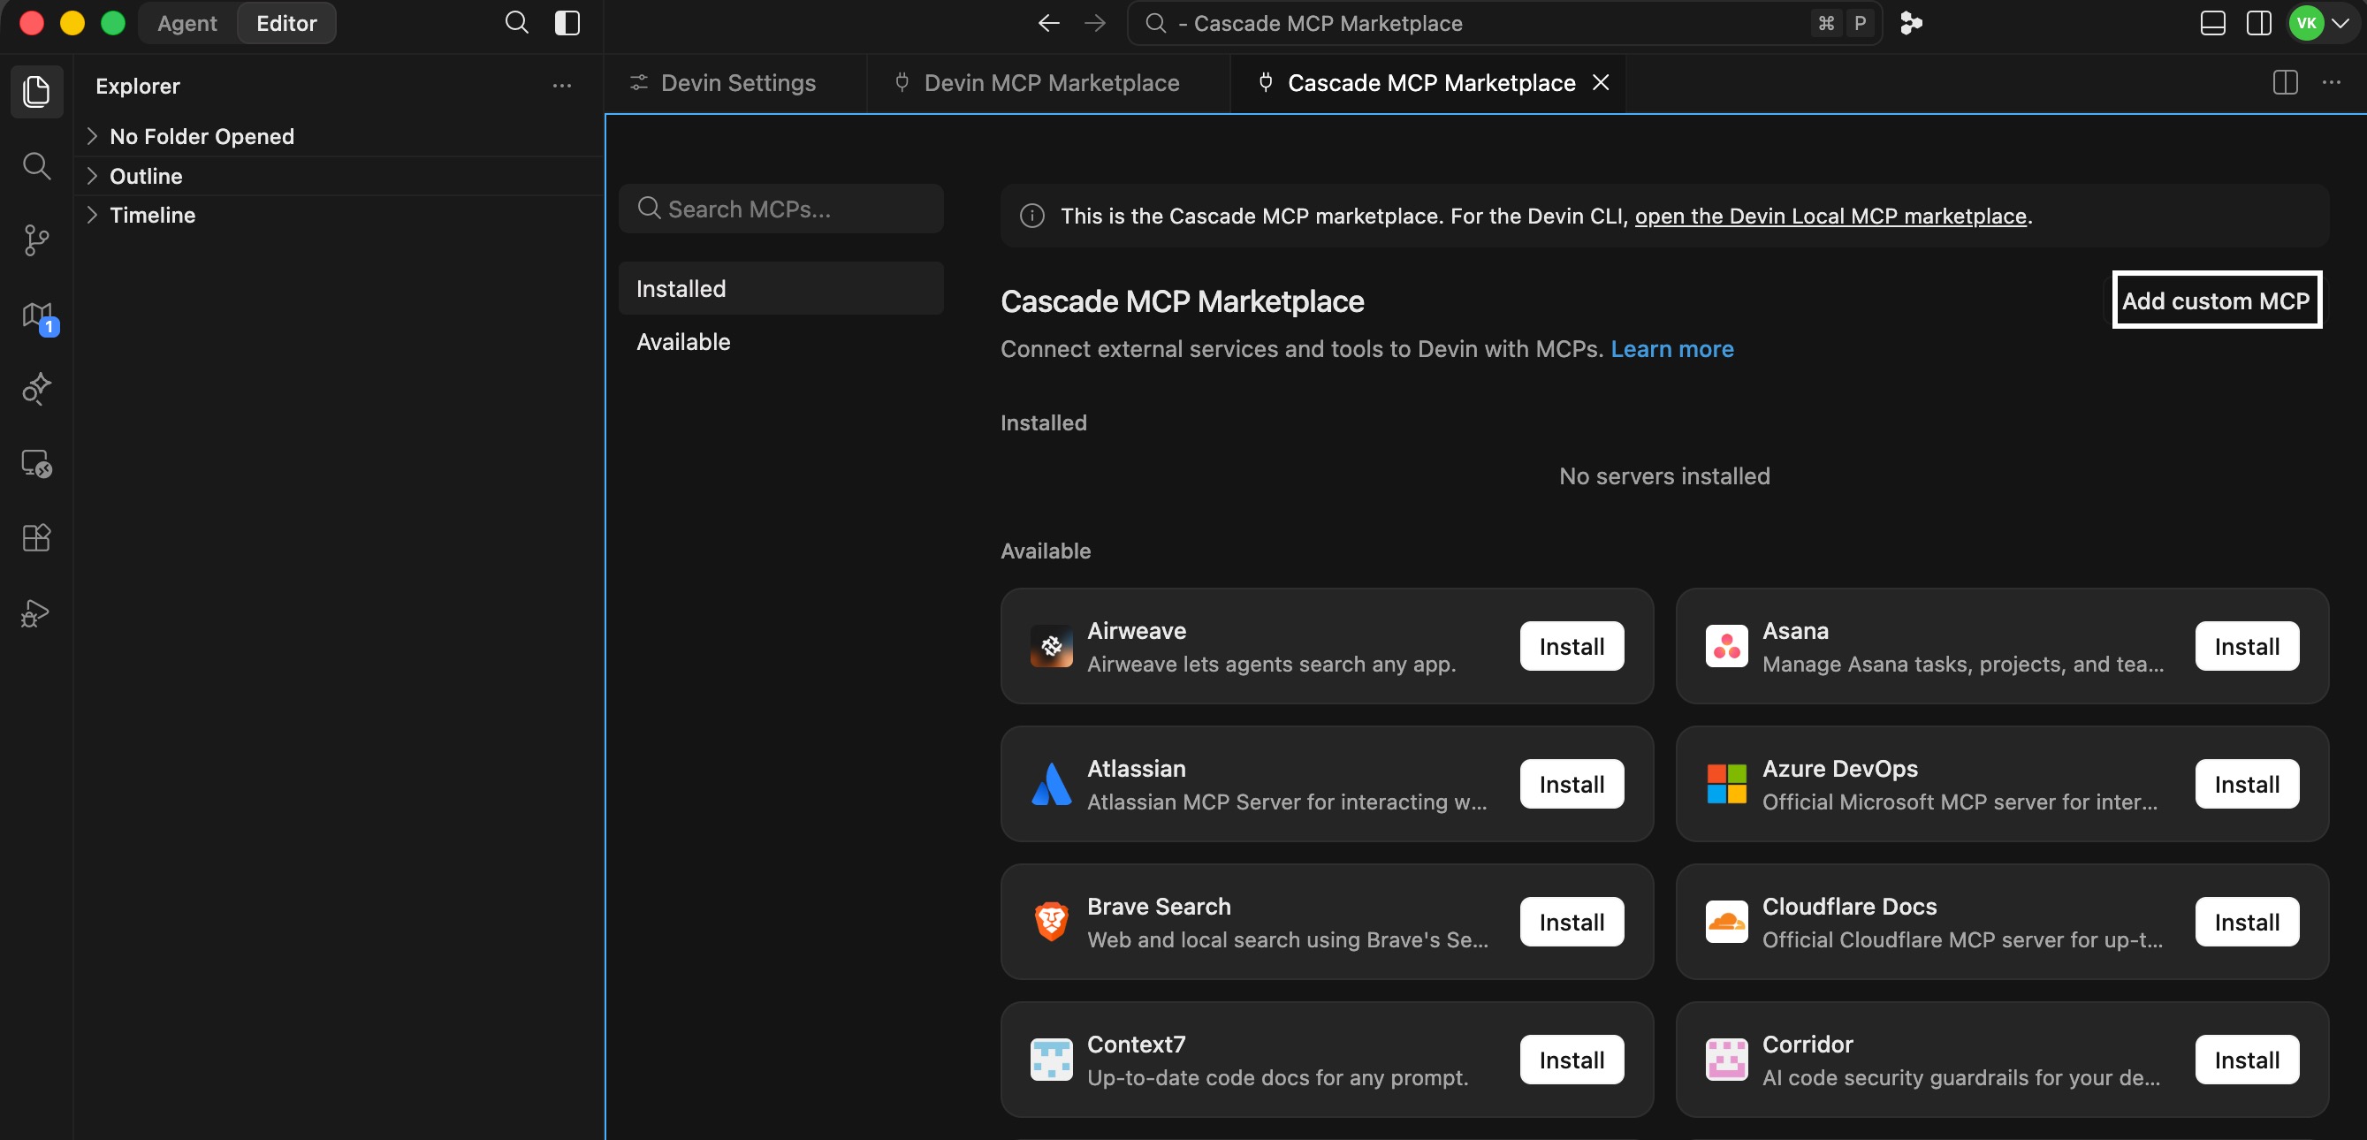Image resolution: width=2367 pixels, height=1140 pixels.
Task: Install the Airweave MCP
Action: (1572, 647)
